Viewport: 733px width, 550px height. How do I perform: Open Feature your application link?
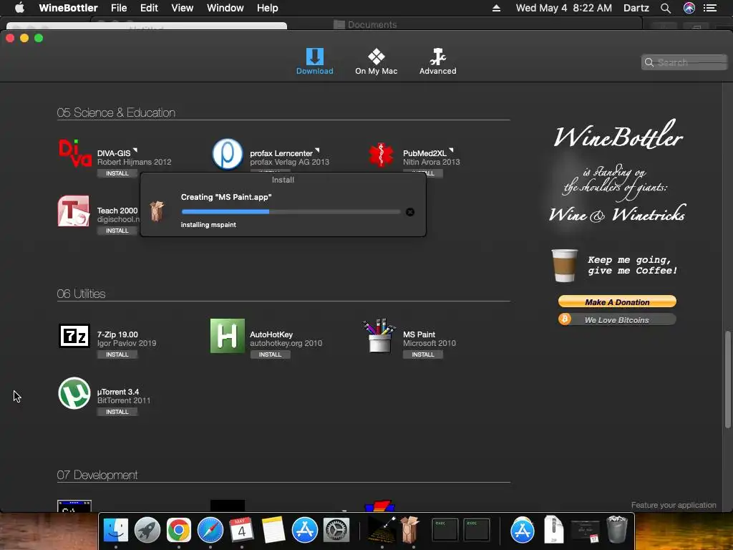point(673,505)
